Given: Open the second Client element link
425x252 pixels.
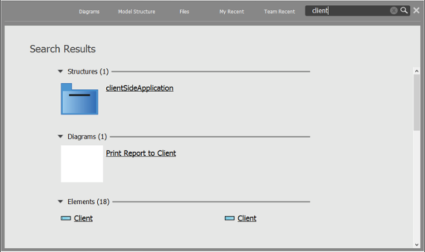Looking at the screenshot, I should pyautogui.click(x=247, y=218).
